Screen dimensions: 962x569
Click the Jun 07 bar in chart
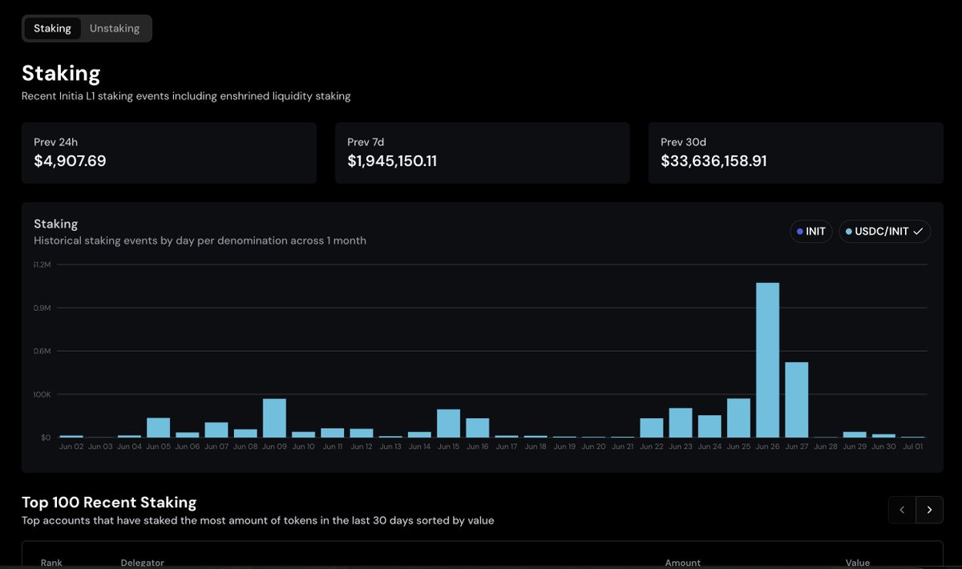pyautogui.click(x=216, y=430)
